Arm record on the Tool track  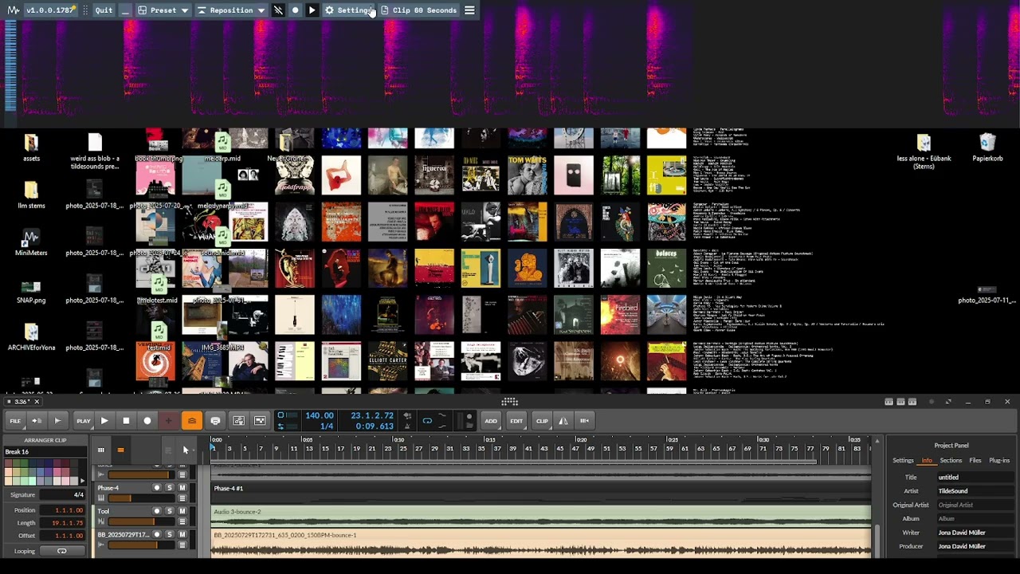156,511
